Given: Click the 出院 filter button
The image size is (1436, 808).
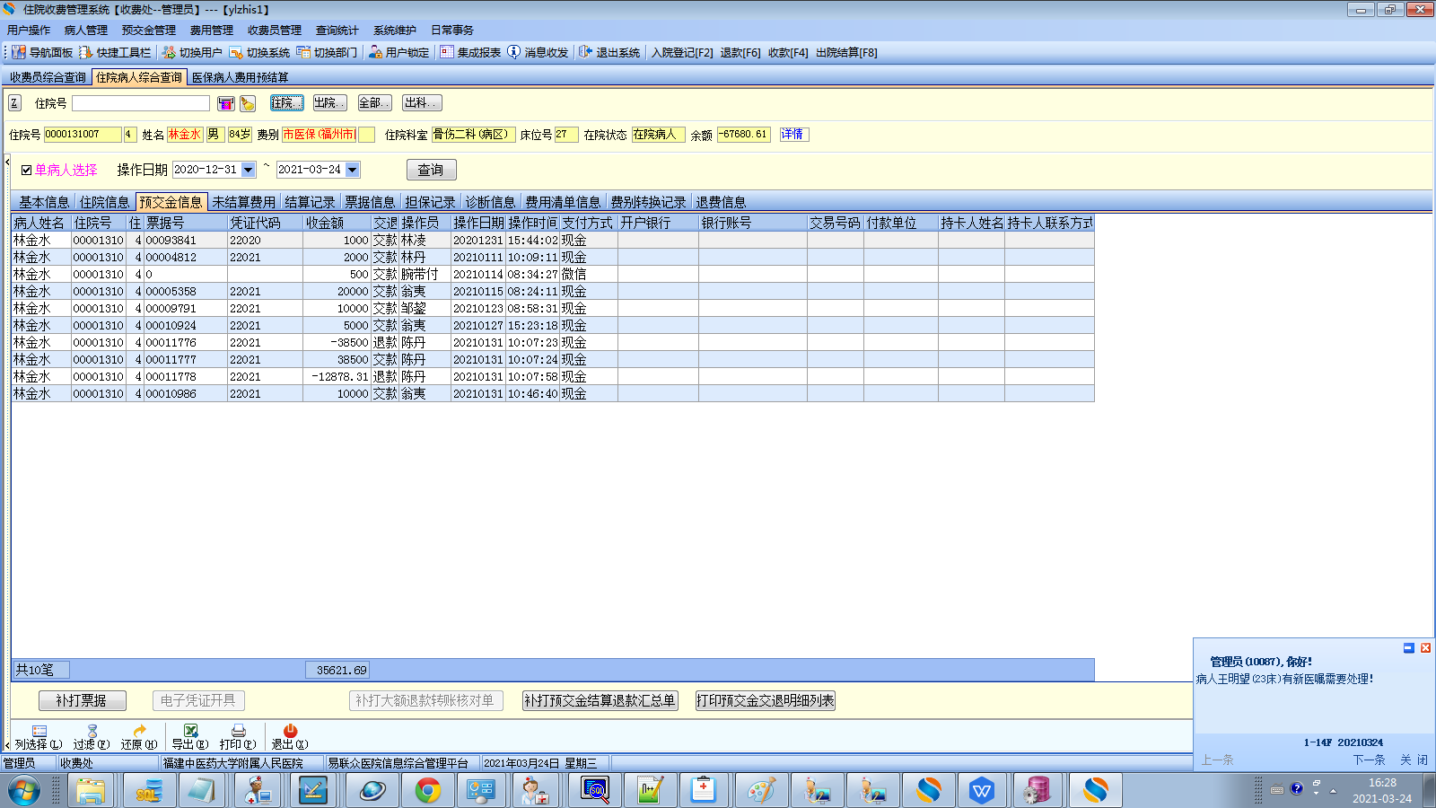Looking at the screenshot, I should click(x=329, y=103).
